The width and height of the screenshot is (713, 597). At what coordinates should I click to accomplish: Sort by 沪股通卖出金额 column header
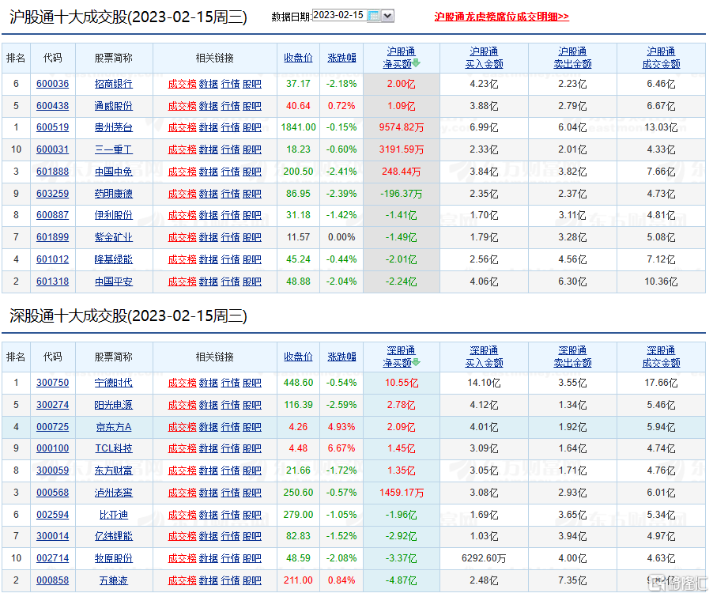click(572, 58)
